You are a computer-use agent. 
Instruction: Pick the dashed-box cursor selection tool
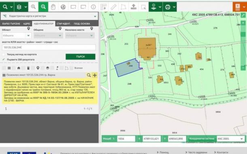click(x=143, y=7)
